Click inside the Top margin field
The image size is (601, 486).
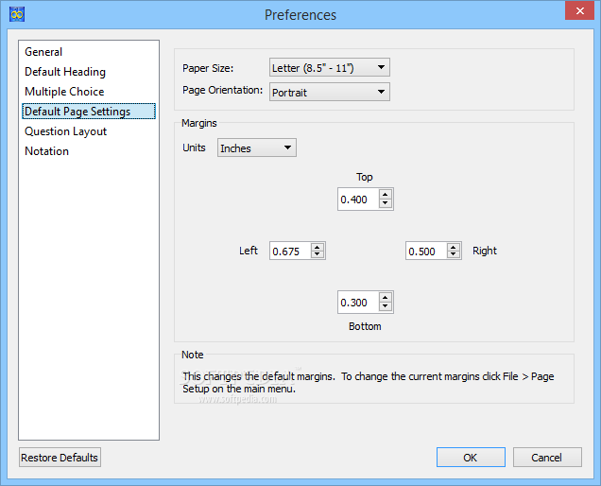pos(358,200)
